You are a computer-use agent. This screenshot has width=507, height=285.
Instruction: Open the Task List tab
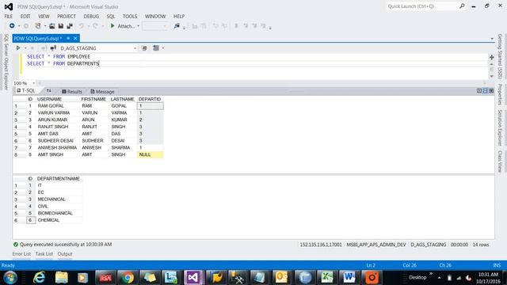click(x=44, y=254)
